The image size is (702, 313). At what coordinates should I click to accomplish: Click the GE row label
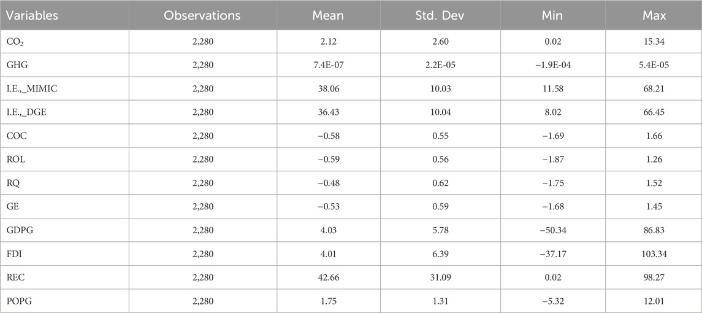17,206
